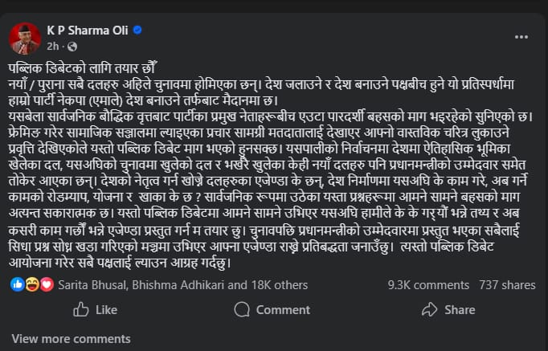This screenshot has height=351, width=548.
Task: Click the Haha laughing reaction icon
Action: 32,284
